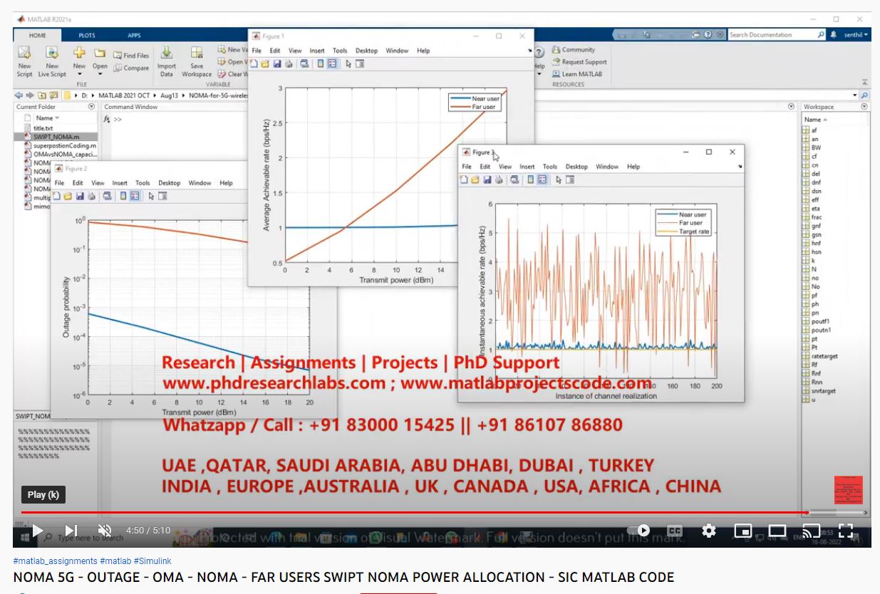Image resolution: width=880 pixels, height=594 pixels.
Task: Click the Save Workspace icon
Action: 197,55
